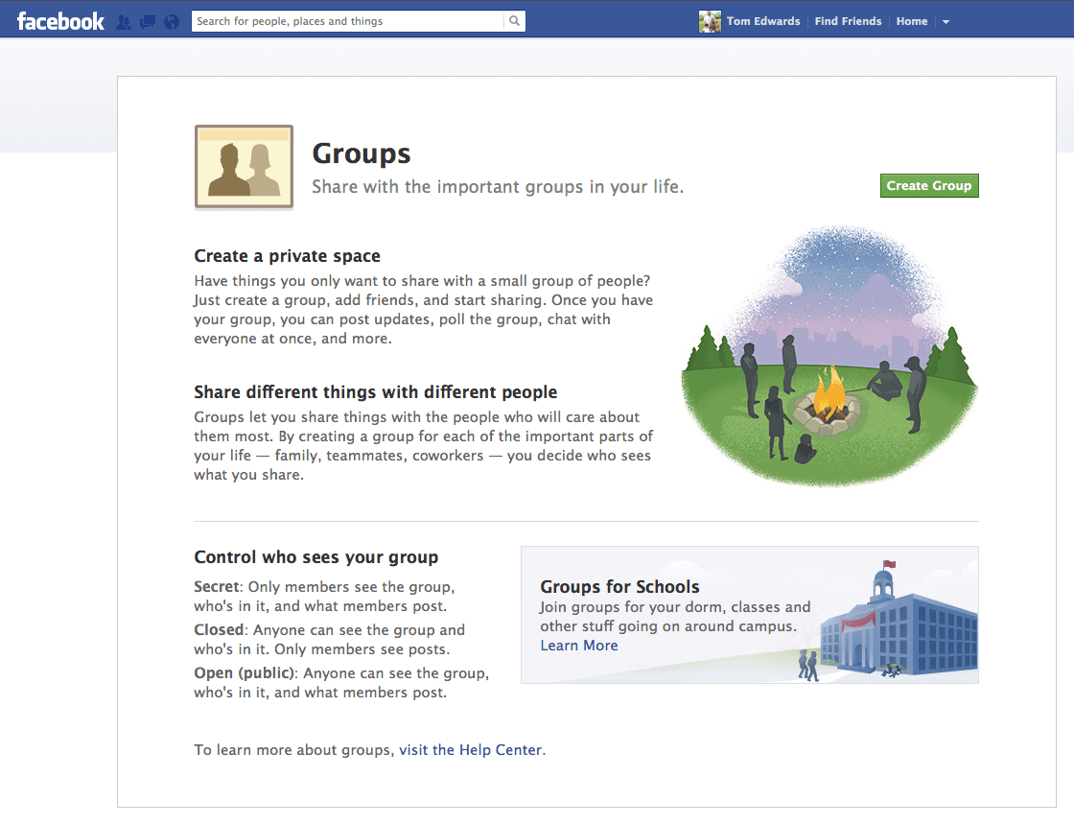Open Tom Edwards profile link

tap(763, 21)
